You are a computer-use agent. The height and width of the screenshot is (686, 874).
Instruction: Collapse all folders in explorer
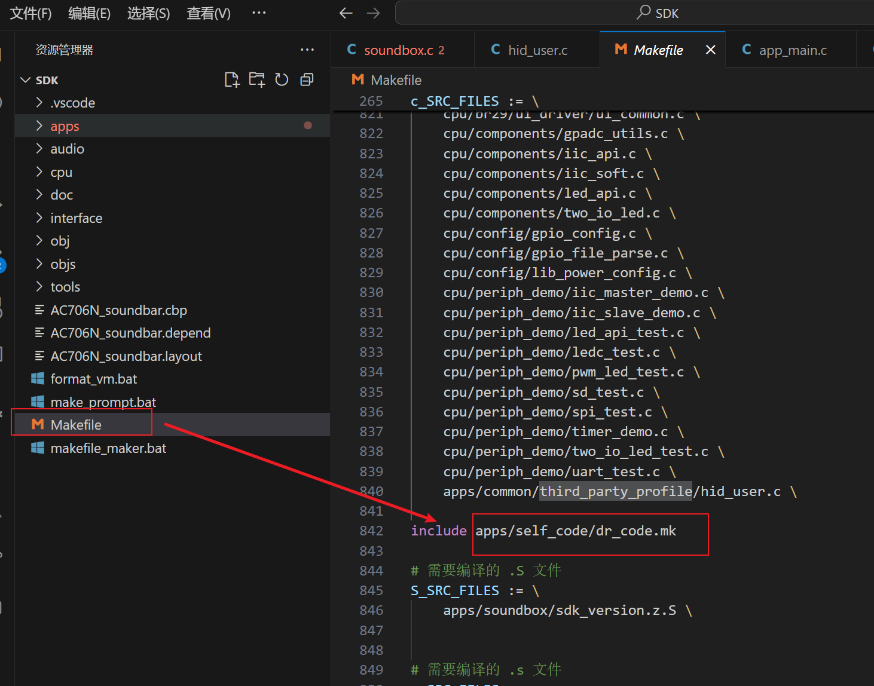click(x=307, y=79)
